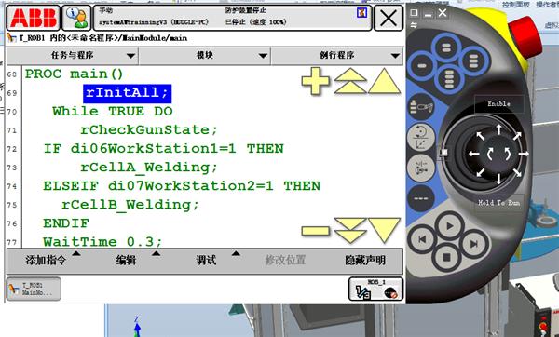Expand the 任务与程序 dropdown
The width and height of the screenshot is (559, 337).
(72, 56)
